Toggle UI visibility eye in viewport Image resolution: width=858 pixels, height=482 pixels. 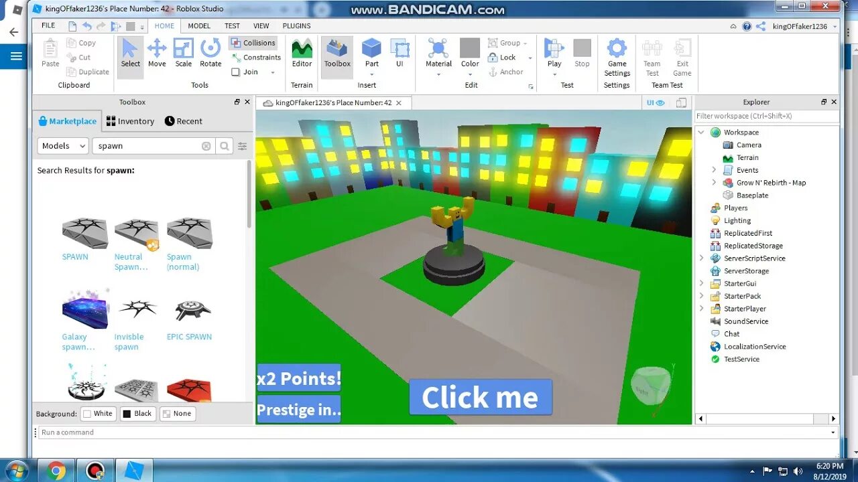coord(656,102)
